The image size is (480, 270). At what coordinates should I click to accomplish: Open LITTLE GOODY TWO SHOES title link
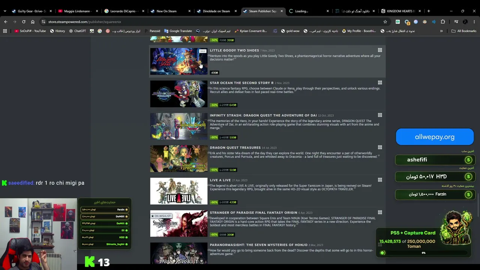[234, 50]
